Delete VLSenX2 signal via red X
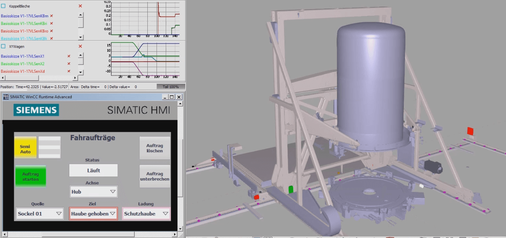 [69, 64]
